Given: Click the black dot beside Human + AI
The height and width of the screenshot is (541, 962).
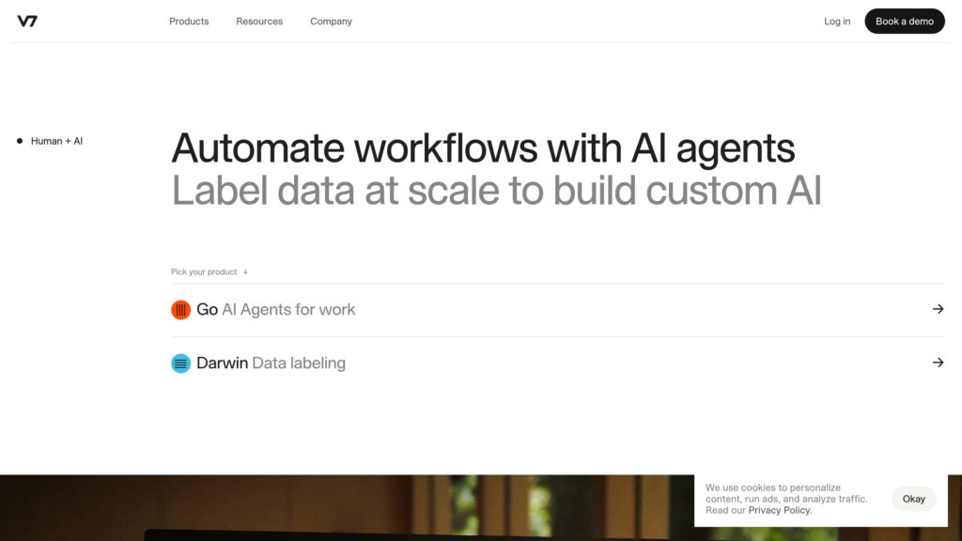Looking at the screenshot, I should (20, 141).
